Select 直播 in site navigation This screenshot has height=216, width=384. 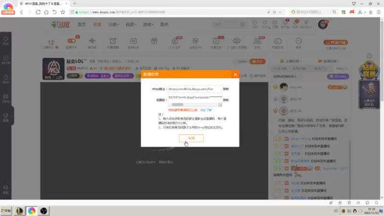click(x=97, y=24)
